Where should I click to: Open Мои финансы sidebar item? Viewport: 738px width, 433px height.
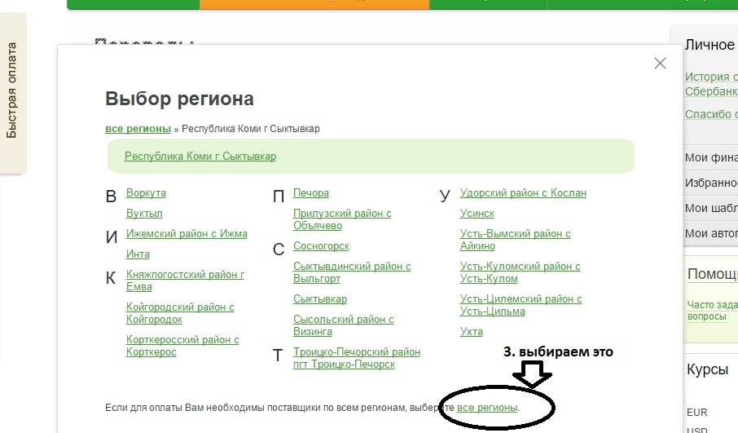711,157
